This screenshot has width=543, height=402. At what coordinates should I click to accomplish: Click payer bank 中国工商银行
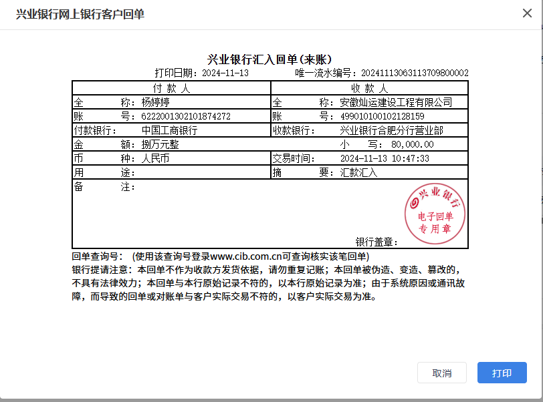169,131
